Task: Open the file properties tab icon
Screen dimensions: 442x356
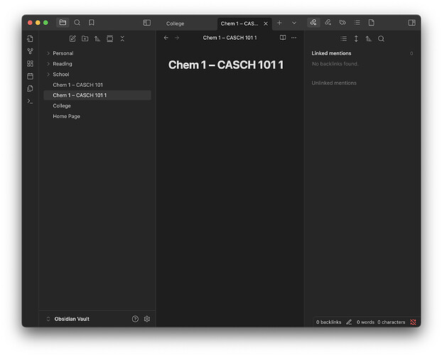Action: point(371,23)
